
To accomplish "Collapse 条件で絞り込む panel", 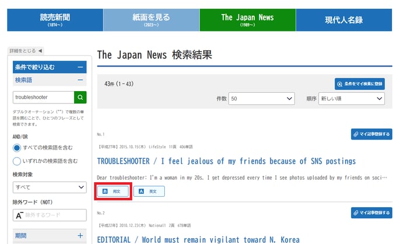I will tap(80, 67).
